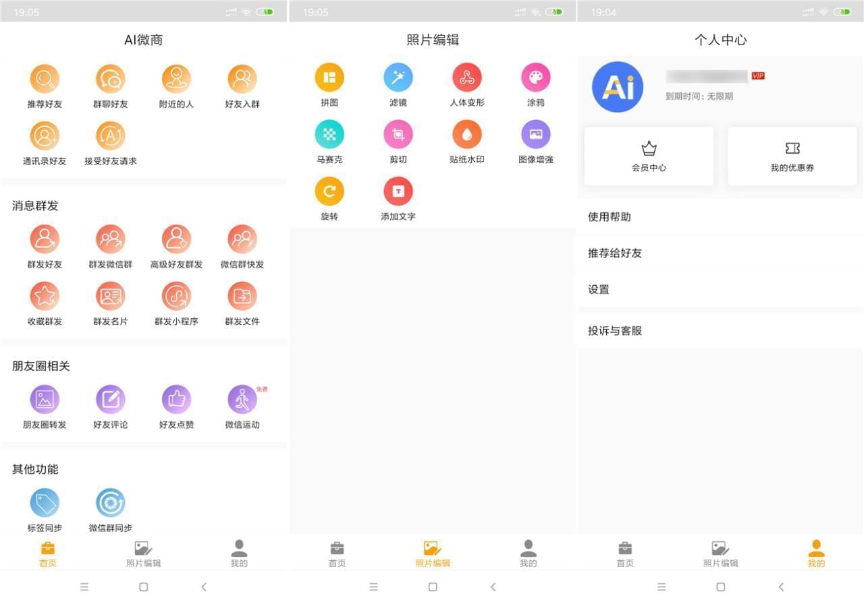Screen dimensions: 864x604
Task: Open the 添加文字 add text tool
Action: pyautogui.click(x=398, y=191)
